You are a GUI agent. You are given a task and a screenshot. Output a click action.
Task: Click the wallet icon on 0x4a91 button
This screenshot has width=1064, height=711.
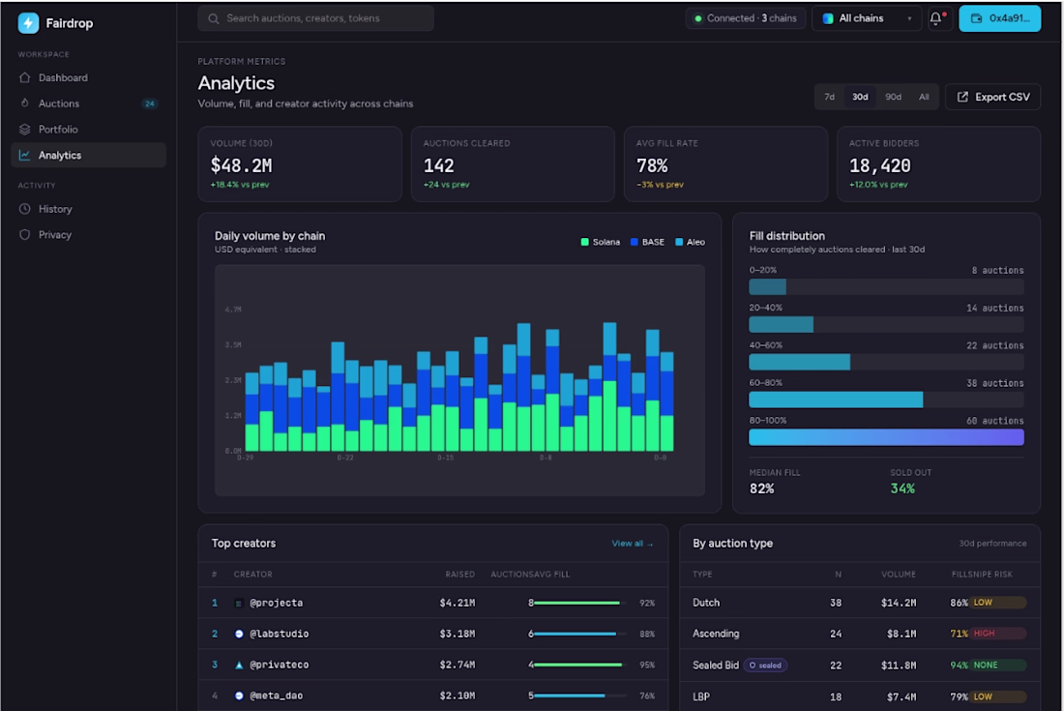977,18
